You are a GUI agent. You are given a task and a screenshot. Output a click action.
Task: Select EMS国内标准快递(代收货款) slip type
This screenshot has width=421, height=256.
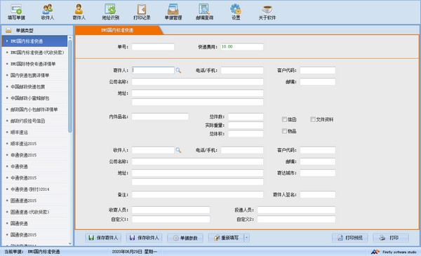pyautogui.click(x=34, y=53)
